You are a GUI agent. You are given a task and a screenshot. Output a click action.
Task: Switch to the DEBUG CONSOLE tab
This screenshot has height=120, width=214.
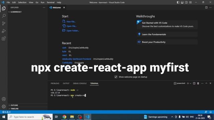pyautogui.click(x=80, y=83)
